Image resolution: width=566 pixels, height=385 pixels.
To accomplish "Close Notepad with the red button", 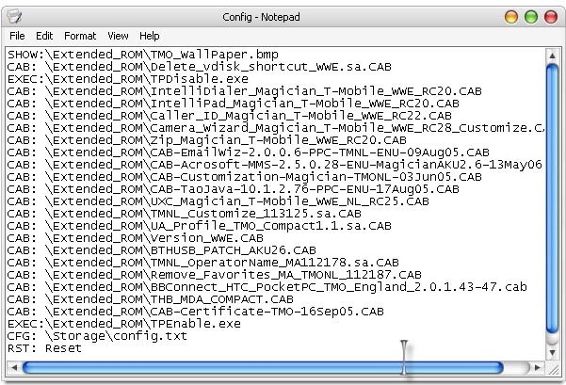I will click(551, 17).
